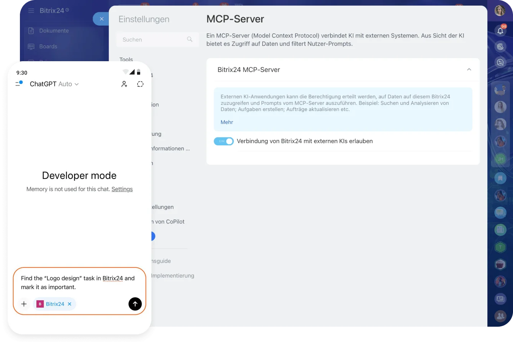Click the Bitrix24 connector chip logo
This screenshot has width=513, height=342.
(x=40, y=304)
